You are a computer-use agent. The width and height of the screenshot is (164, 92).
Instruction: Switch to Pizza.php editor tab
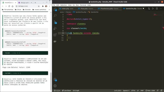click(86, 8)
